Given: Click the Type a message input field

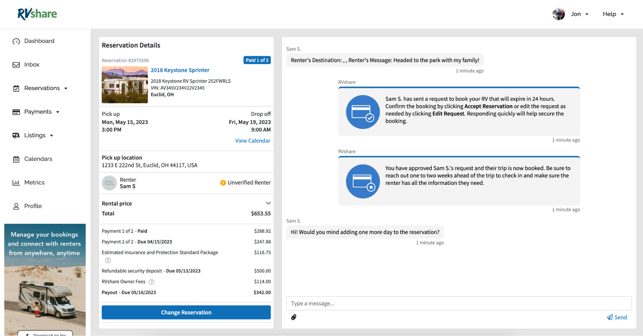Looking at the screenshot, I should pyautogui.click(x=459, y=304).
